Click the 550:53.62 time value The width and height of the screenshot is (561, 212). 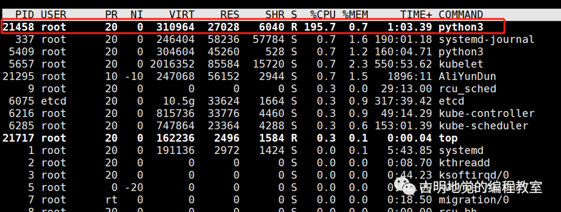click(403, 64)
